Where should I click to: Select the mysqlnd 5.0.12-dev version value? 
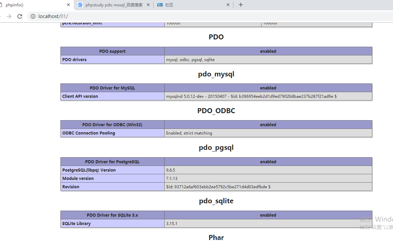[x=251, y=96]
